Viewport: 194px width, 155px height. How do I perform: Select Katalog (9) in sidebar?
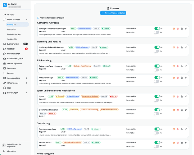click(x=17, y=24)
